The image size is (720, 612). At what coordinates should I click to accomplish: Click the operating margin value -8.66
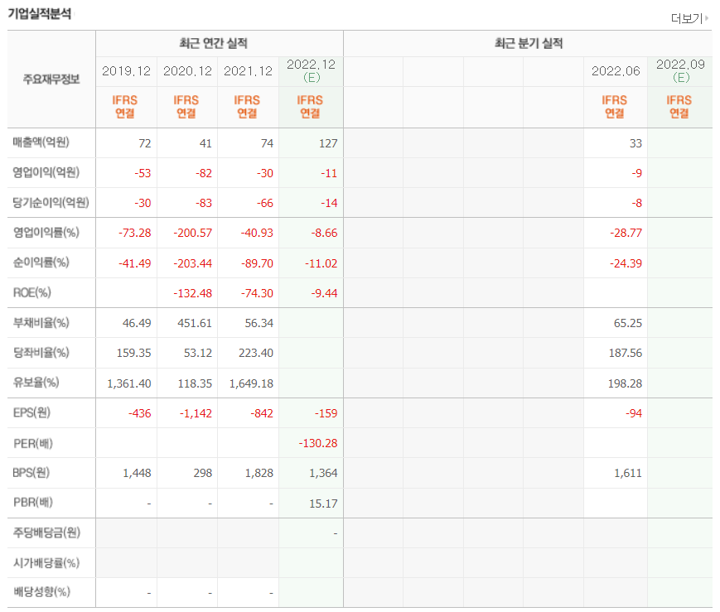(324, 234)
